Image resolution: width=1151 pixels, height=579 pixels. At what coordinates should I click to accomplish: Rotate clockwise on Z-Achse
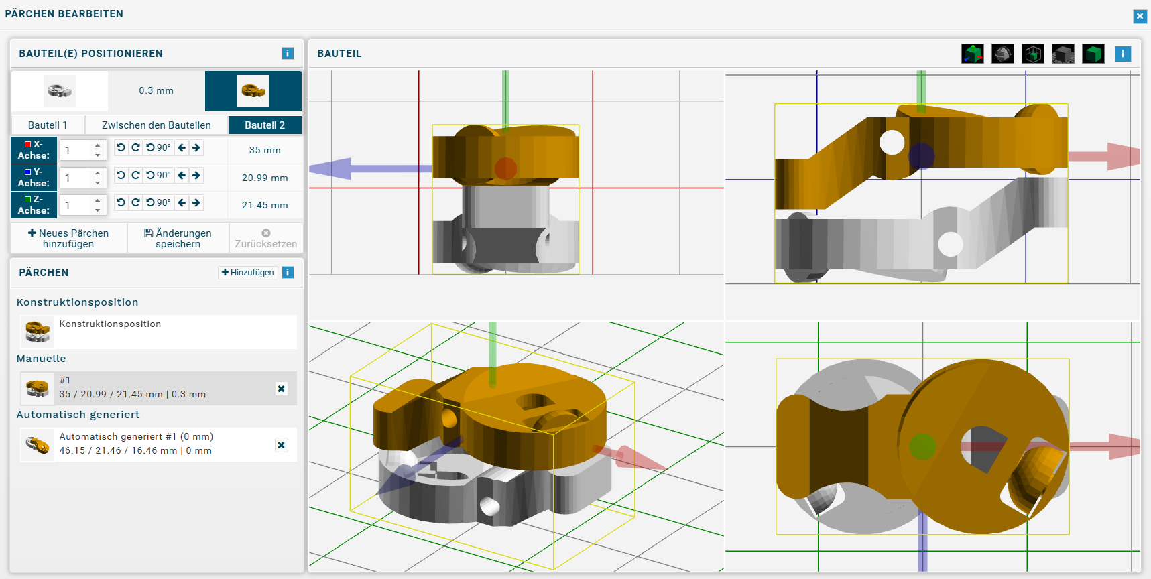click(135, 202)
